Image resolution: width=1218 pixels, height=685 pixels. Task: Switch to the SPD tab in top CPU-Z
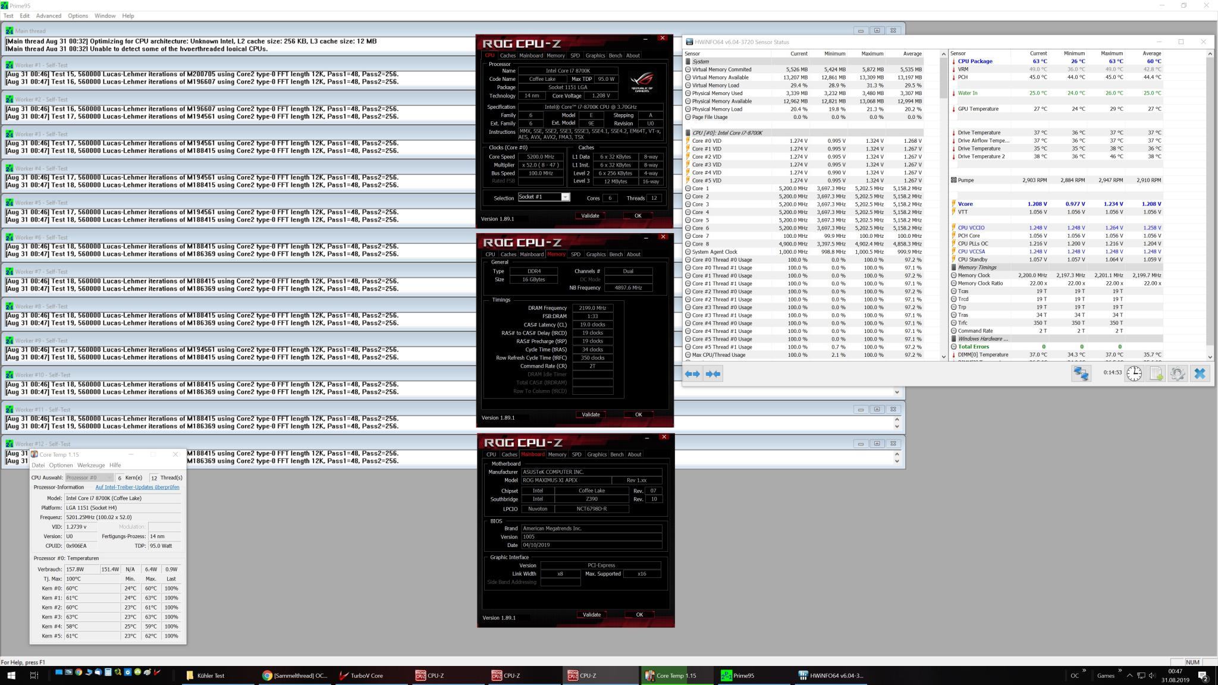pos(575,55)
